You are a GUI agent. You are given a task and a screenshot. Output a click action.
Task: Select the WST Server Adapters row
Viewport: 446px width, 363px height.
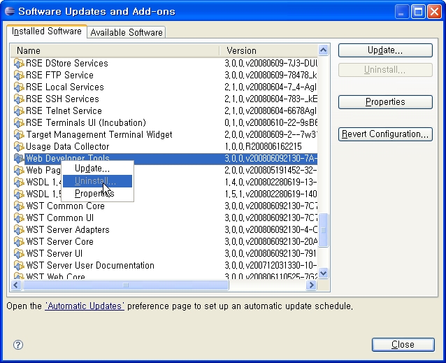tap(164, 230)
